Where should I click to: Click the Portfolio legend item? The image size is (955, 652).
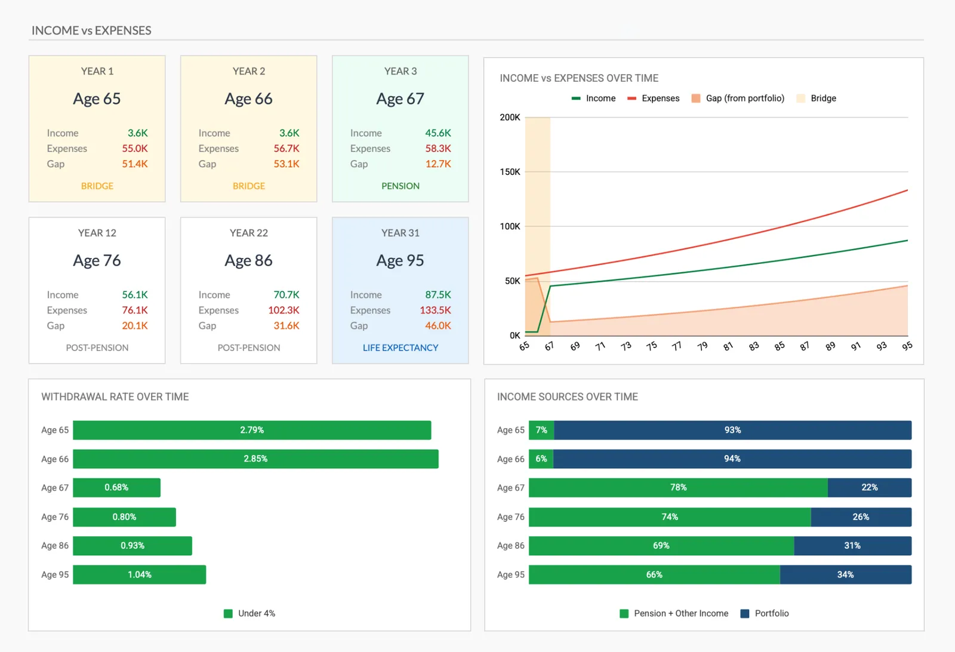click(x=765, y=614)
